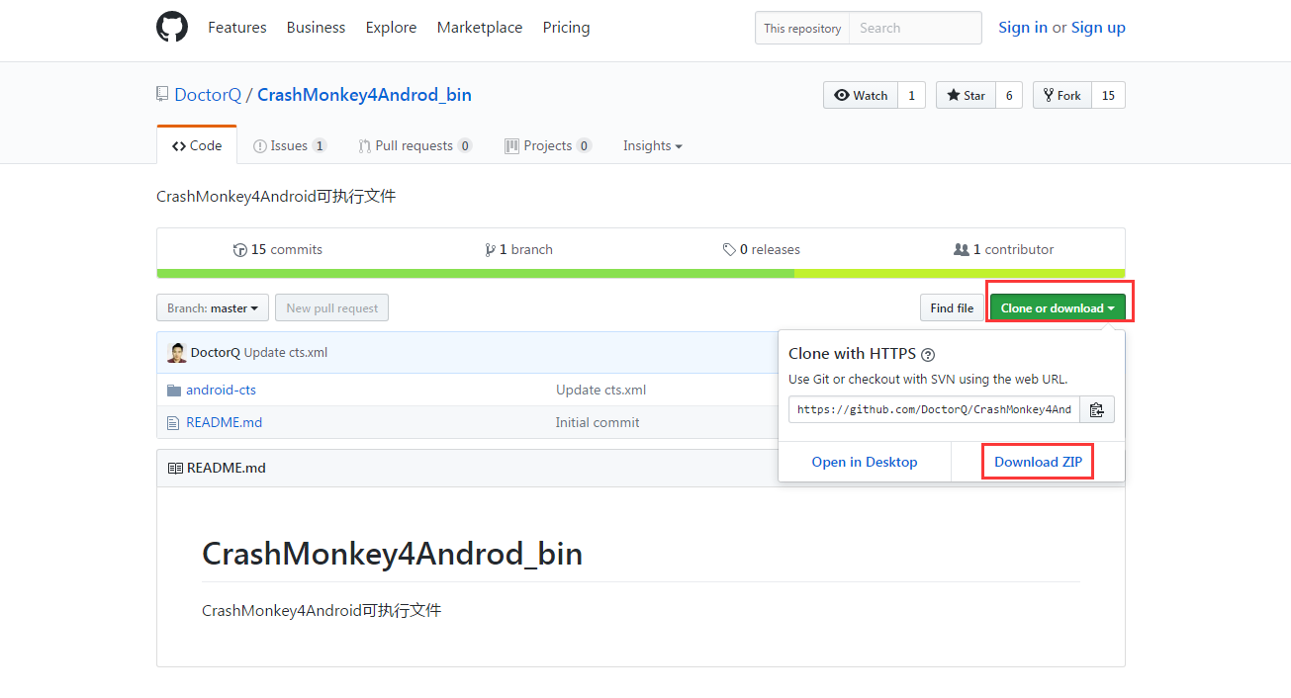View the stargazers count 6
The width and height of the screenshot is (1291, 698).
click(x=1009, y=95)
